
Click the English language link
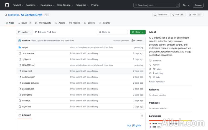(137, 126)
